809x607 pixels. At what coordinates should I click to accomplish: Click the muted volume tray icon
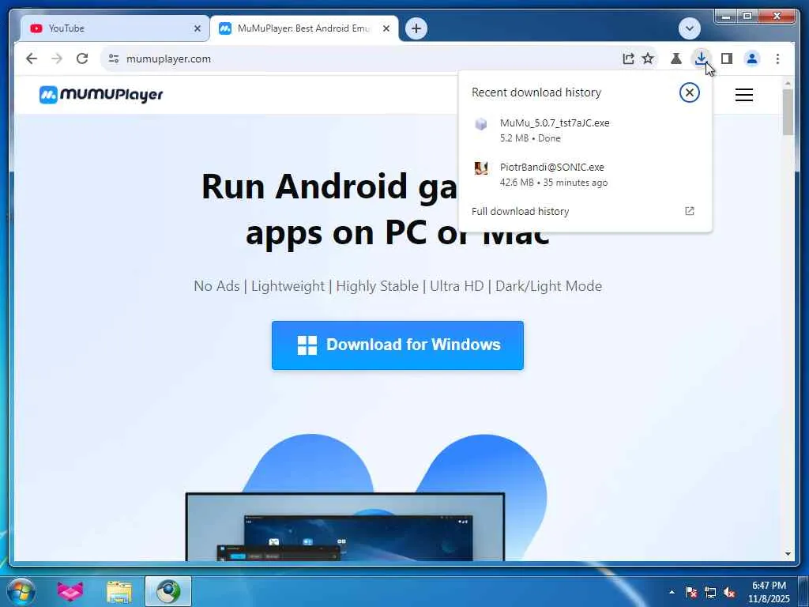pyautogui.click(x=729, y=592)
